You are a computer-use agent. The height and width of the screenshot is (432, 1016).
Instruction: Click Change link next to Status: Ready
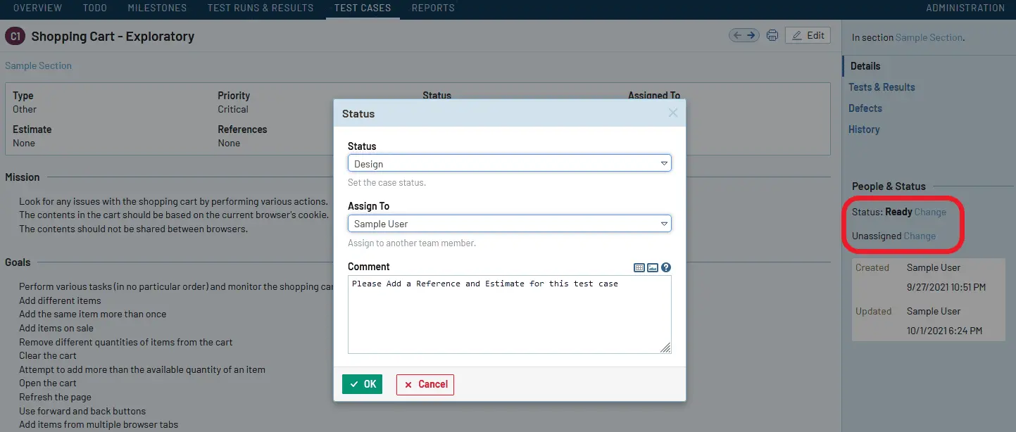tap(930, 212)
